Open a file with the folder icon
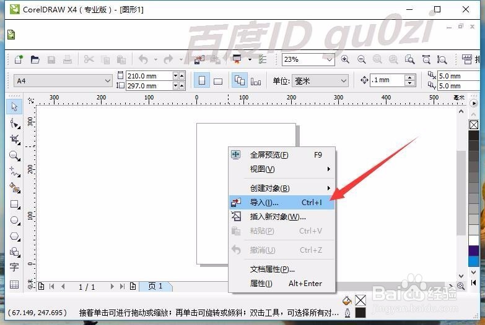This screenshot has height=325, width=485. tap(35, 59)
